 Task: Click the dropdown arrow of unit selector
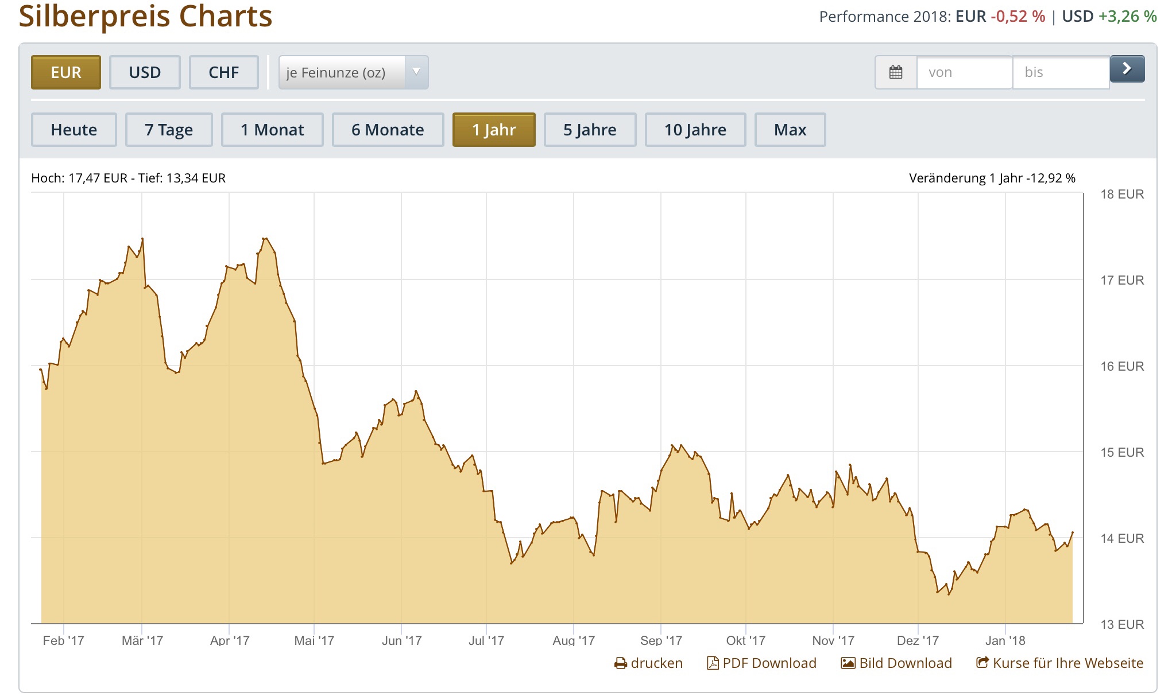pyautogui.click(x=416, y=72)
